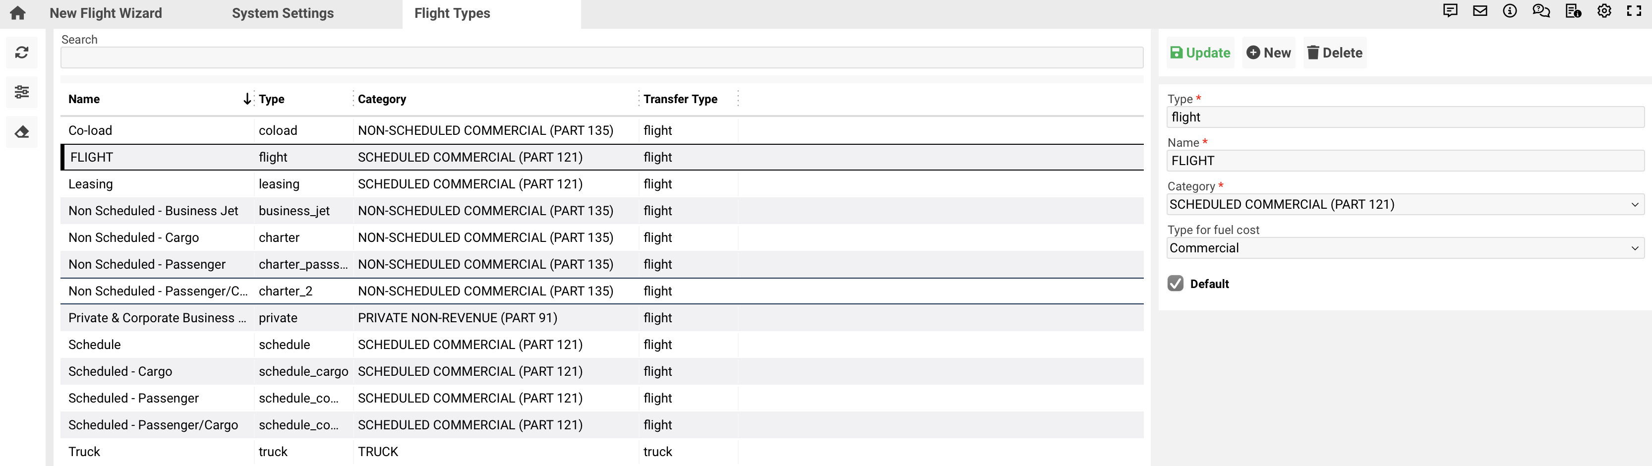This screenshot has height=466, width=1652.
Task: Uncheck the Default checkbox
Action: pos(1175,283)
